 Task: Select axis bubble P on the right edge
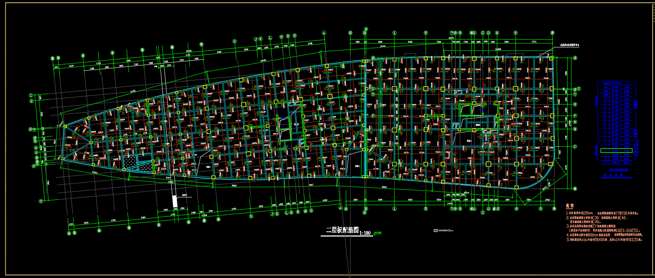tap(575, 116)
